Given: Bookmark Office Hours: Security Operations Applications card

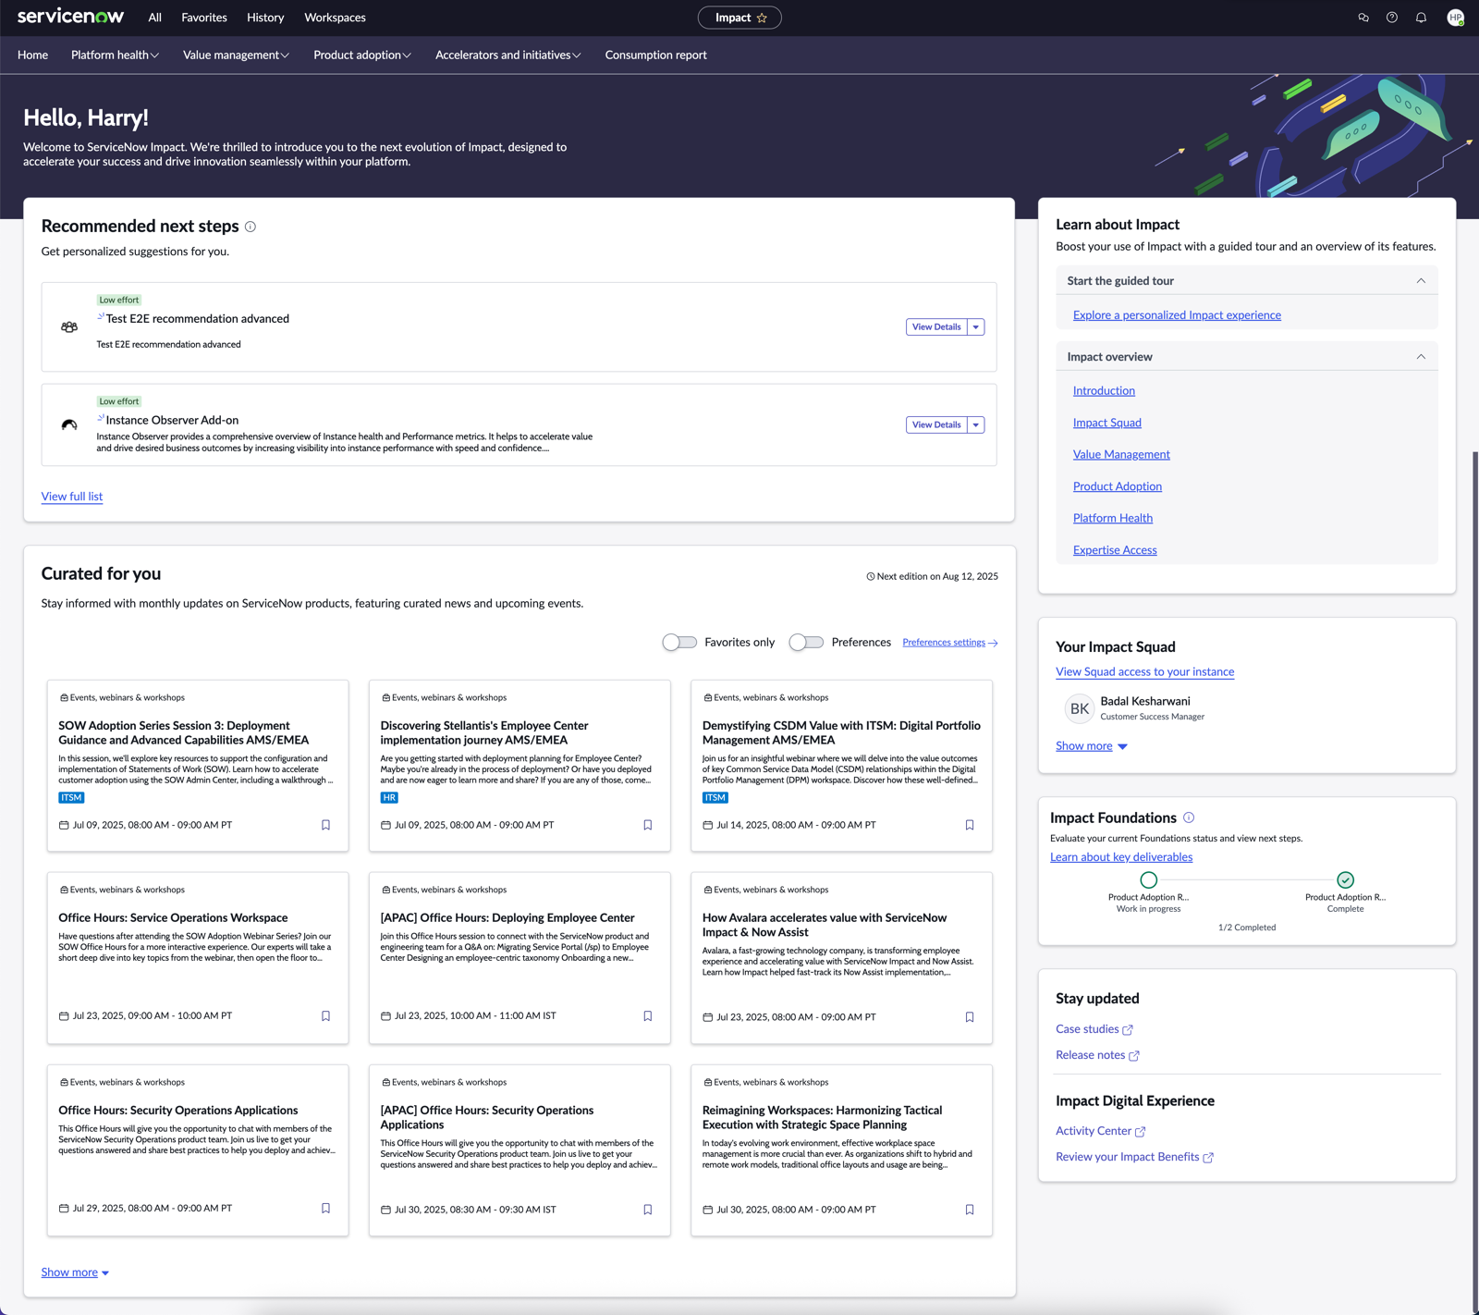Looking at the screenshot, I should [325, 1209].
